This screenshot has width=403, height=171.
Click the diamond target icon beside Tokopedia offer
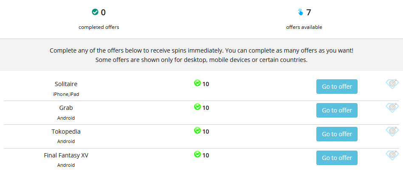[x=392, y=131]
